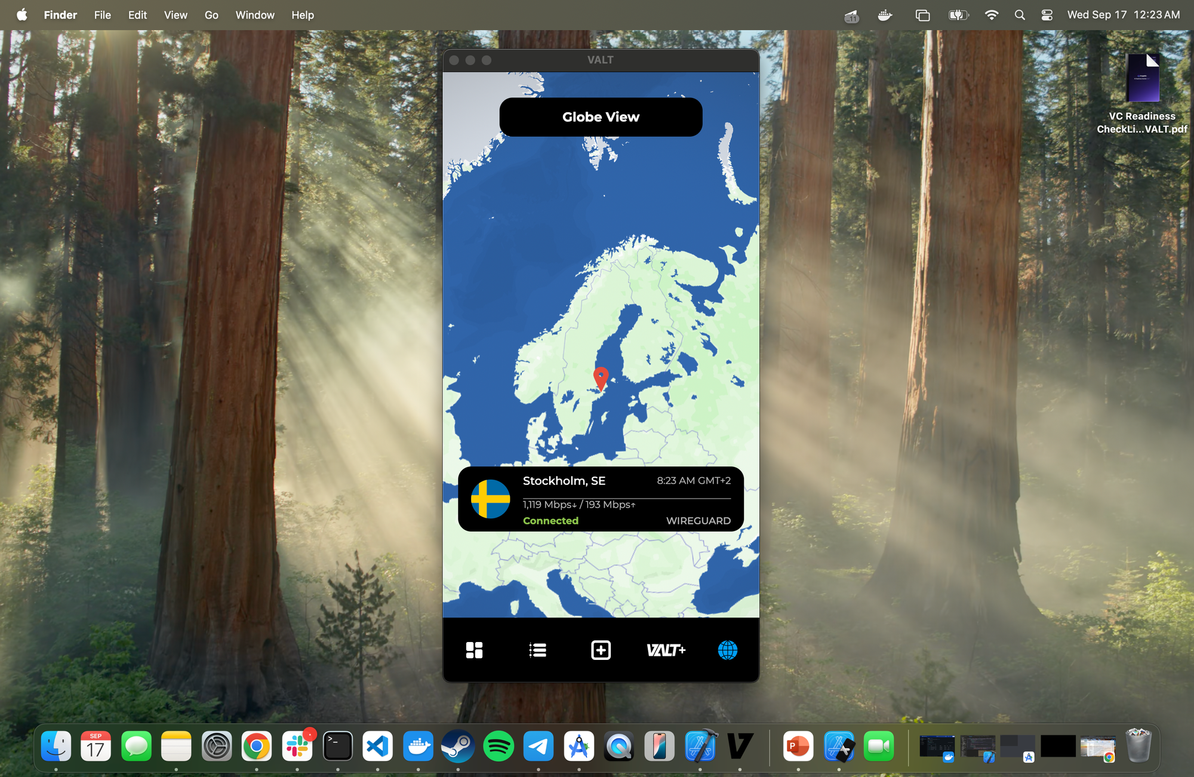The width and height of the screenshot is (1194, 777).
Task: Open Messages from the Dock
Action: tap(136, 746)
